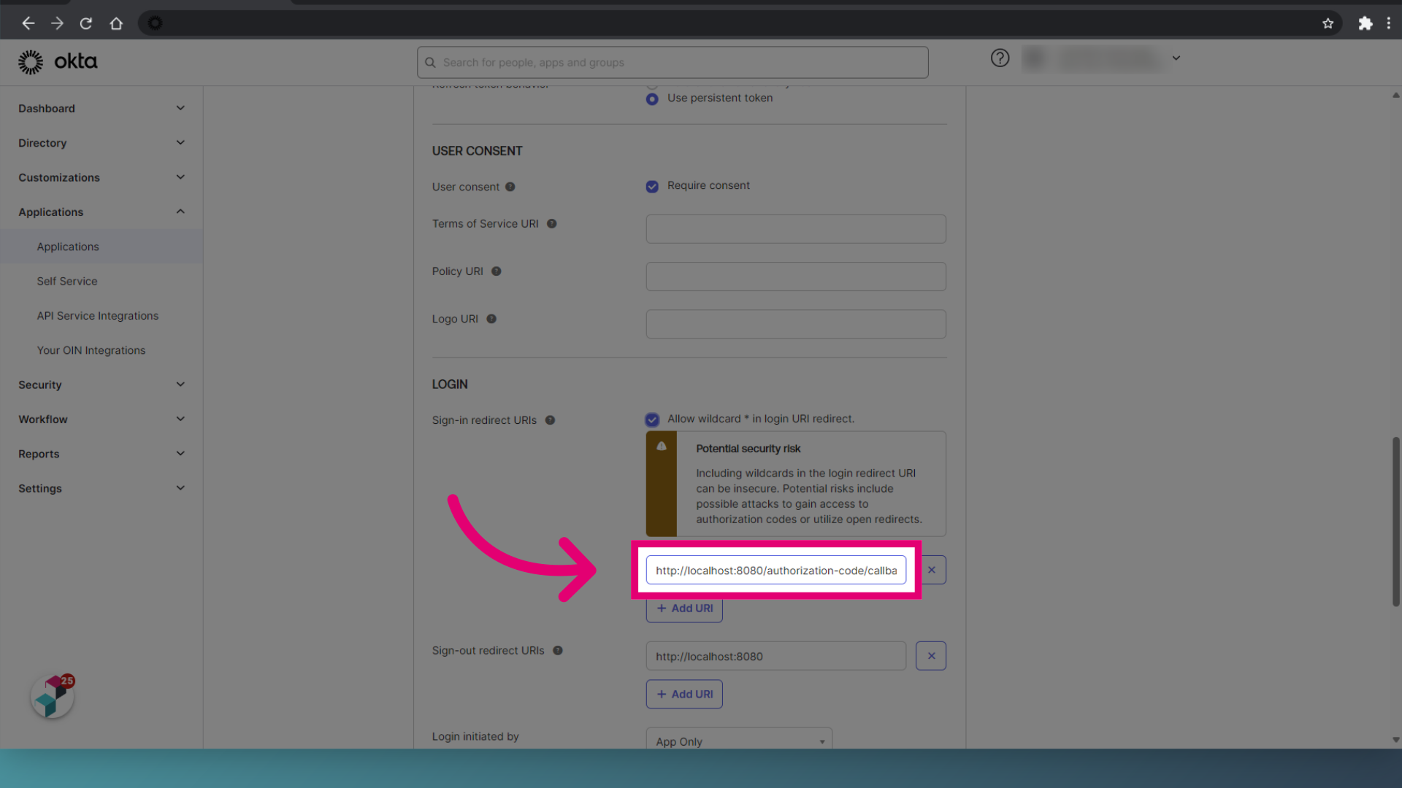Image resolution: width=1402 pixels, height=788 pixels.
Task: Show Terms of Service URI help icon
Action: 552,224
